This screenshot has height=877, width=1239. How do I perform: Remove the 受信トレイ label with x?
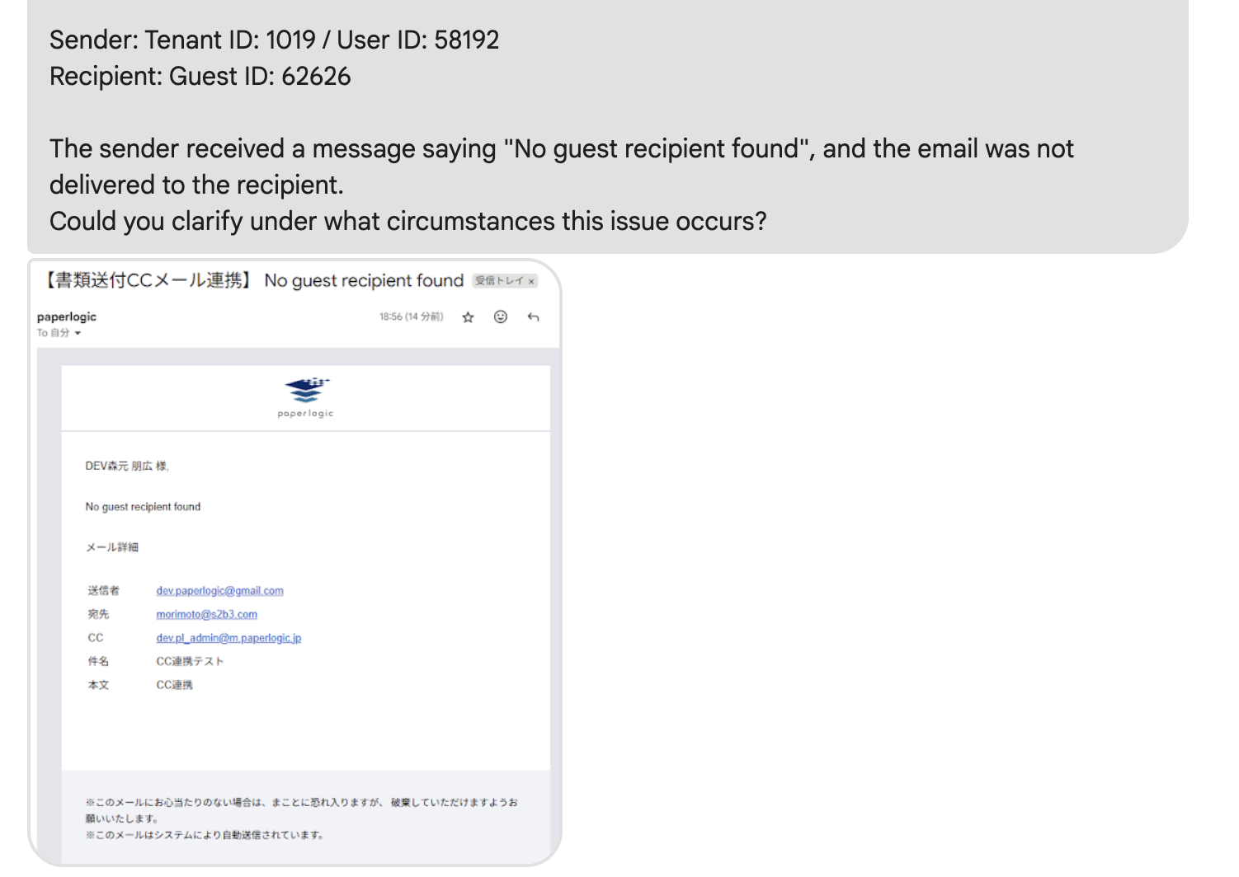tap(532, 281)
